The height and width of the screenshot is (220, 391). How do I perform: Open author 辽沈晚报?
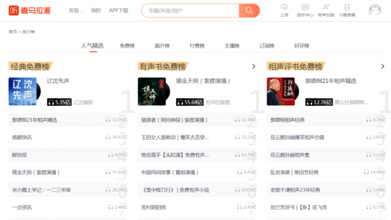[83, 102]
